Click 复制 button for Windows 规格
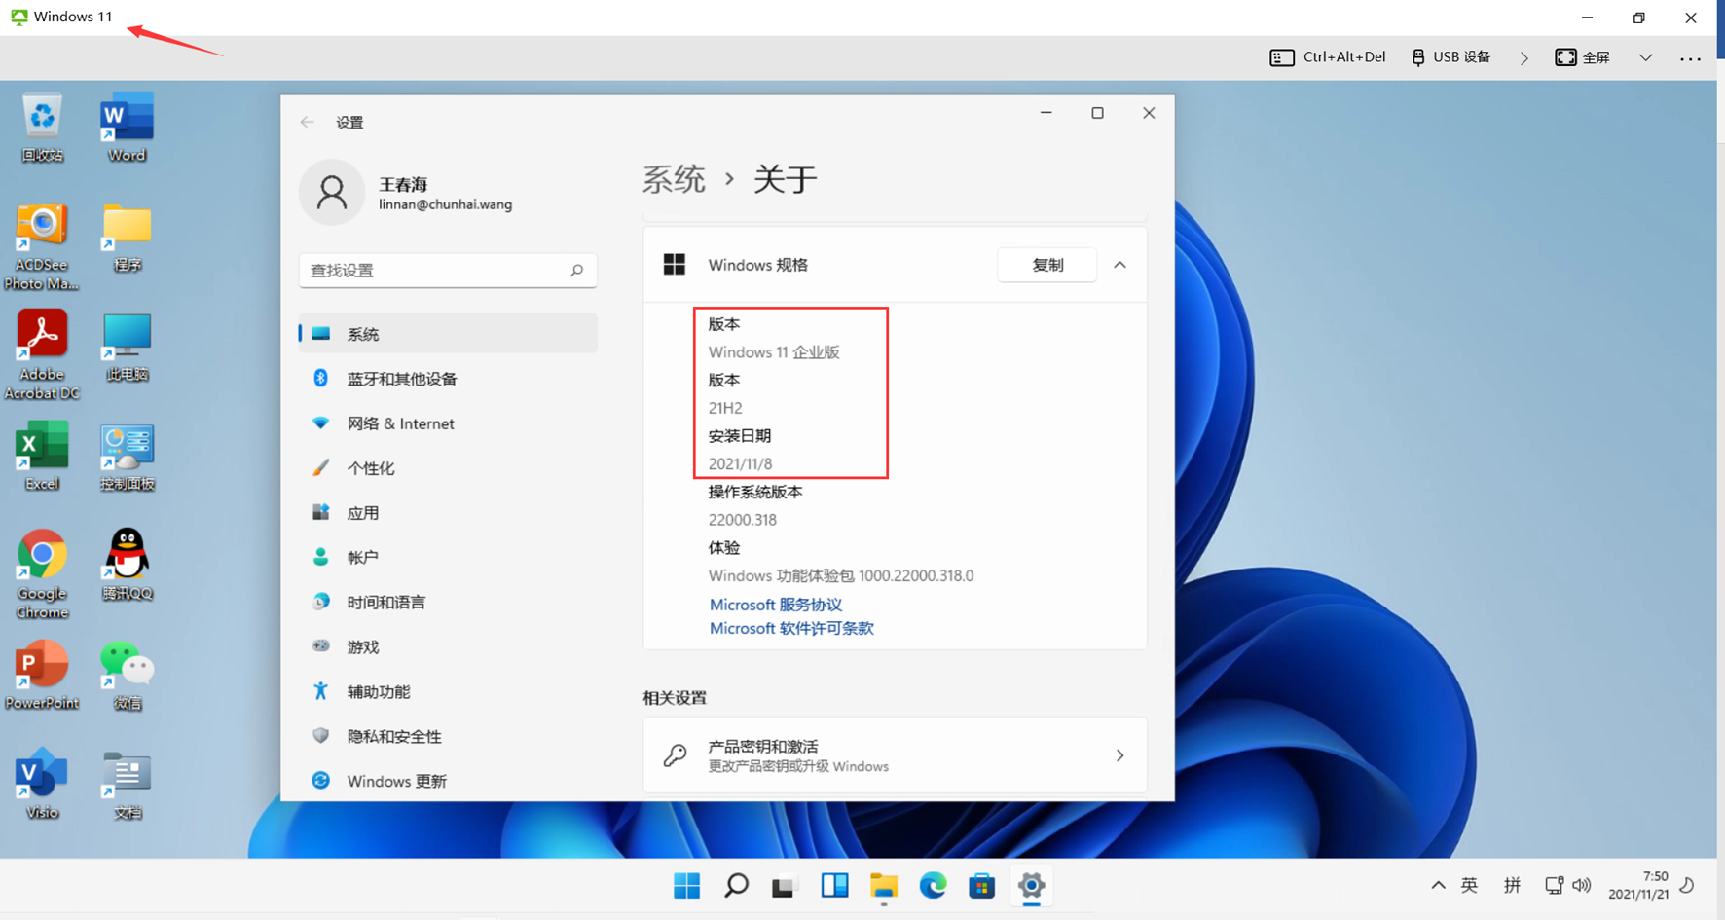The width and height of the screenshot is (1725, 920). [x=1047, y=265]
